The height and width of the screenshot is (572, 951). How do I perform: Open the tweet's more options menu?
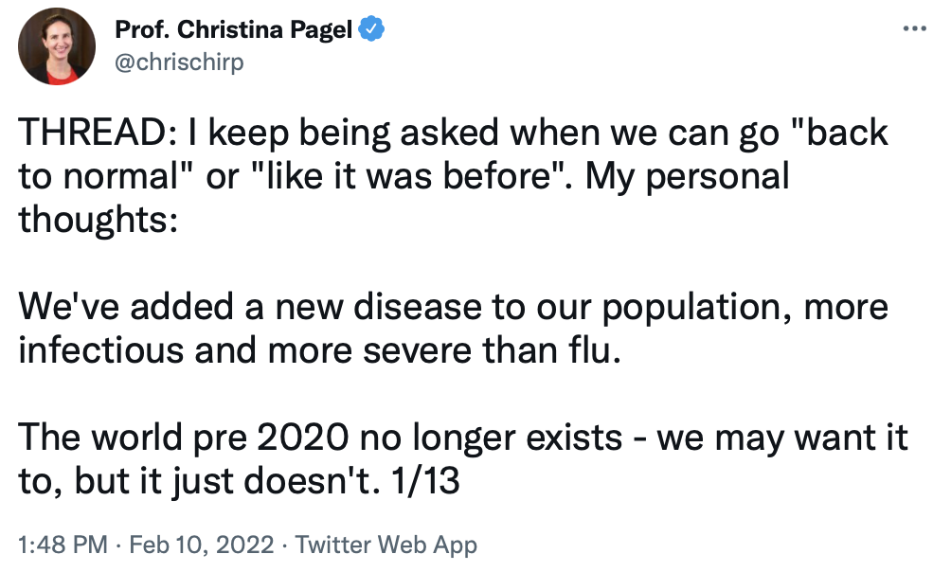coord(914,29)
